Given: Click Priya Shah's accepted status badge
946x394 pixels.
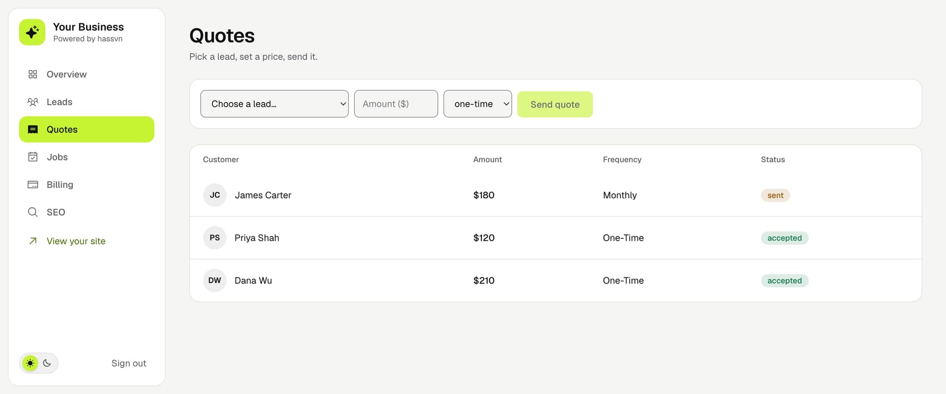Looking at the screenshot, I should point(784,238).
